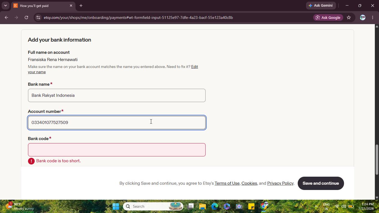Click 'Add your bank information' heading

59,40
